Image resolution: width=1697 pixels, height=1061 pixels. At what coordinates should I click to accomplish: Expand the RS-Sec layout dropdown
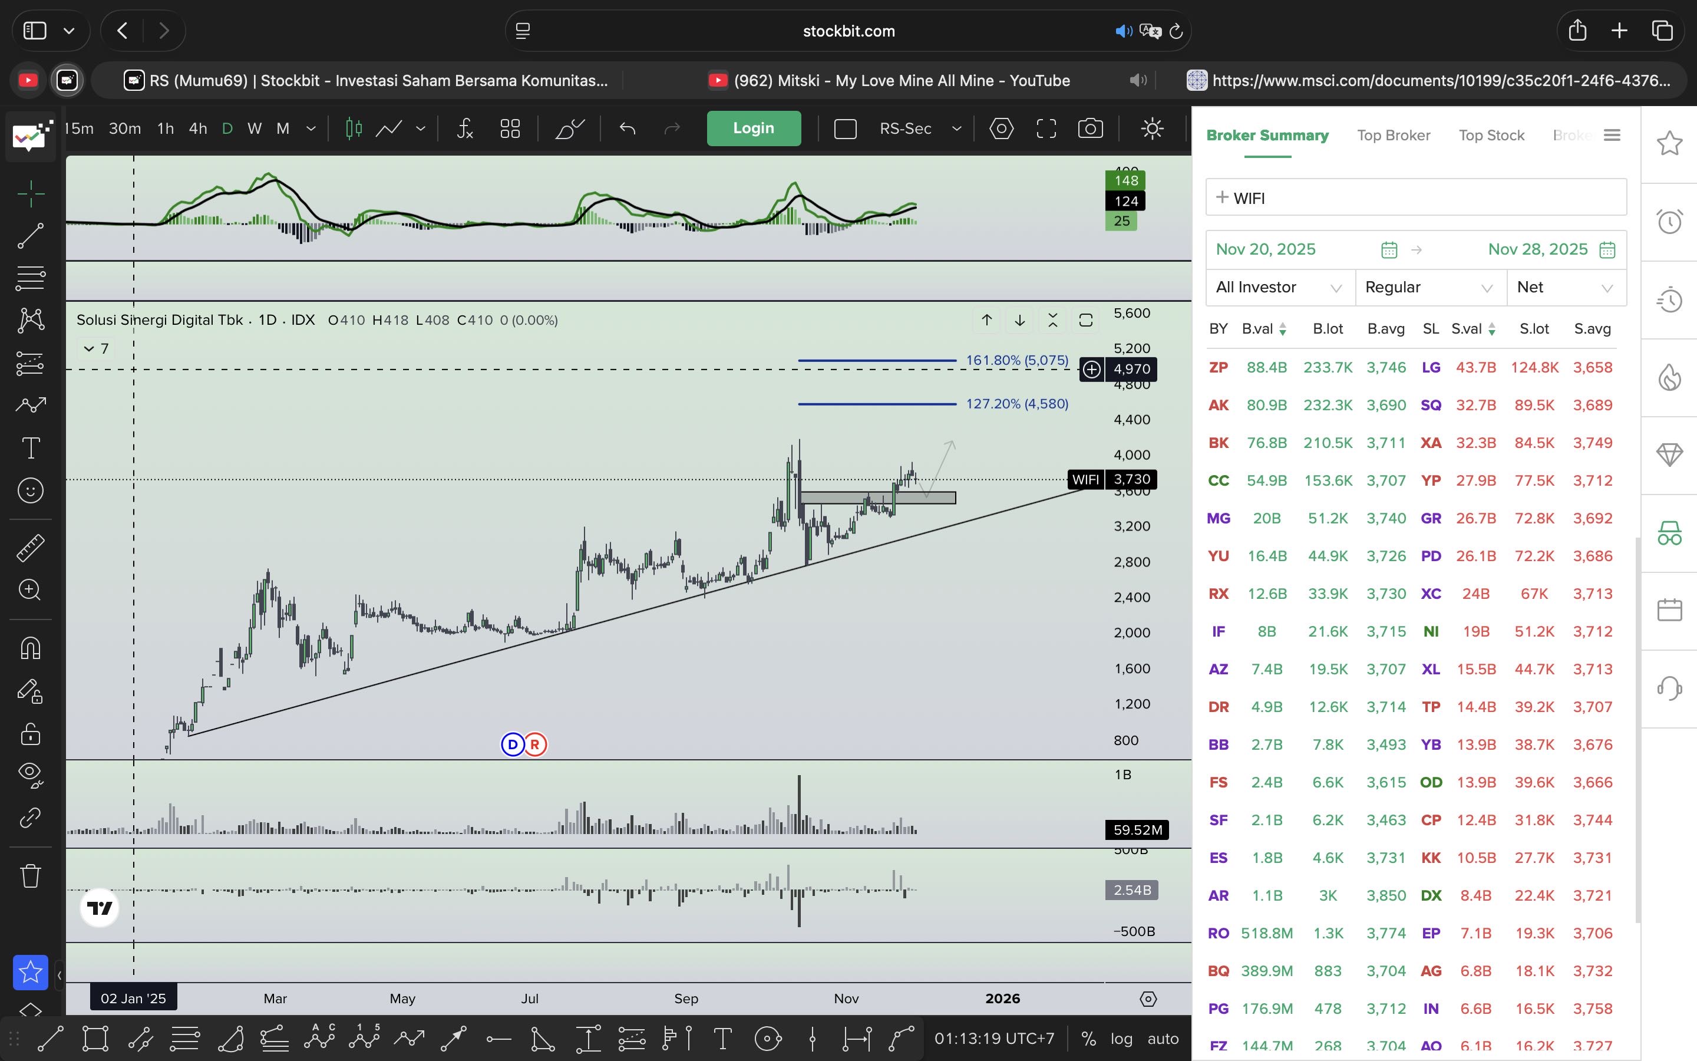tap(956, 128)
